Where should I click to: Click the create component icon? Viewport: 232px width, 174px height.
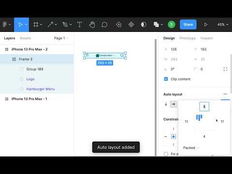click(131, 25)
